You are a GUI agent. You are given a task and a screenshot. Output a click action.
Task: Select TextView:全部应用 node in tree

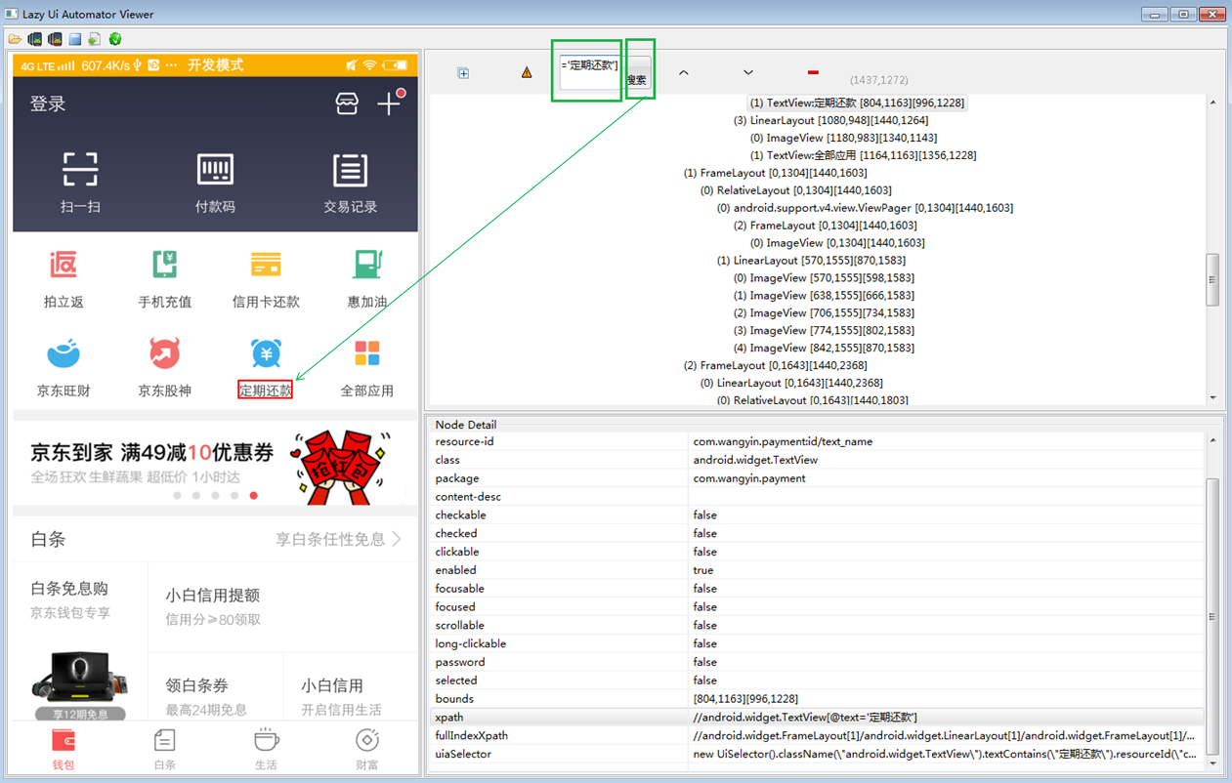863,155
